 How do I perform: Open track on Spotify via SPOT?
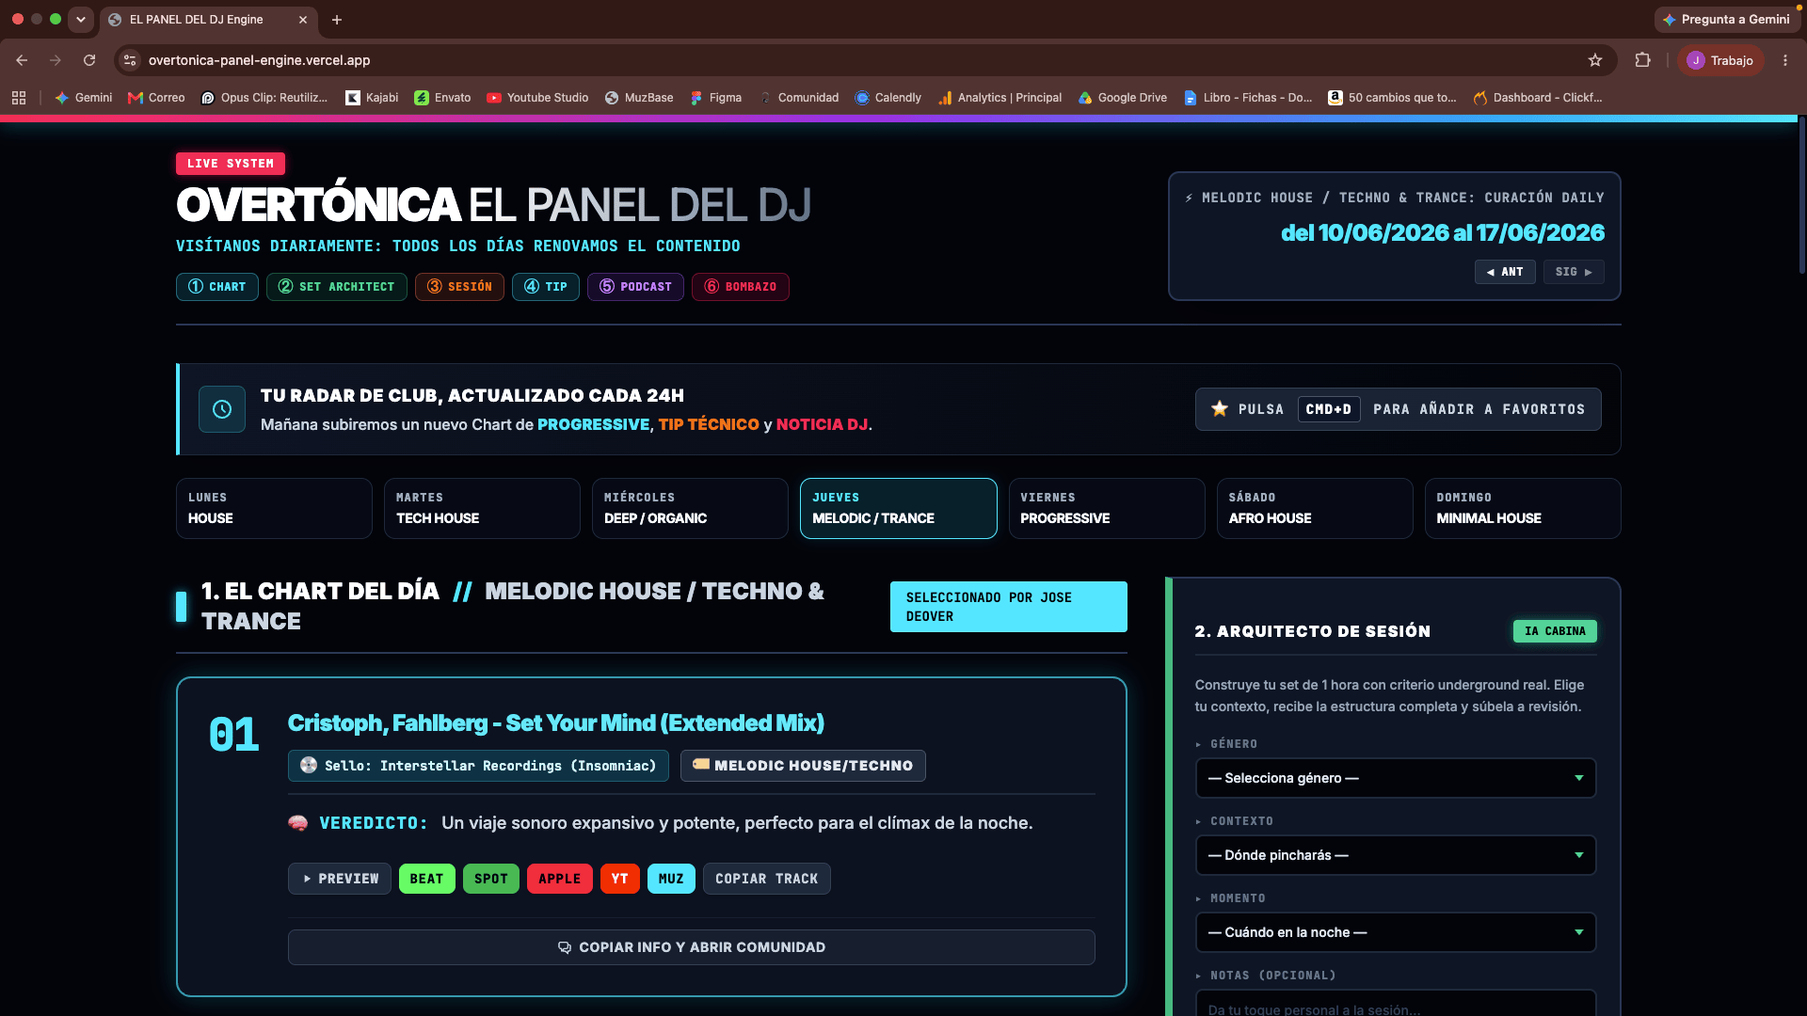[491, 879]
